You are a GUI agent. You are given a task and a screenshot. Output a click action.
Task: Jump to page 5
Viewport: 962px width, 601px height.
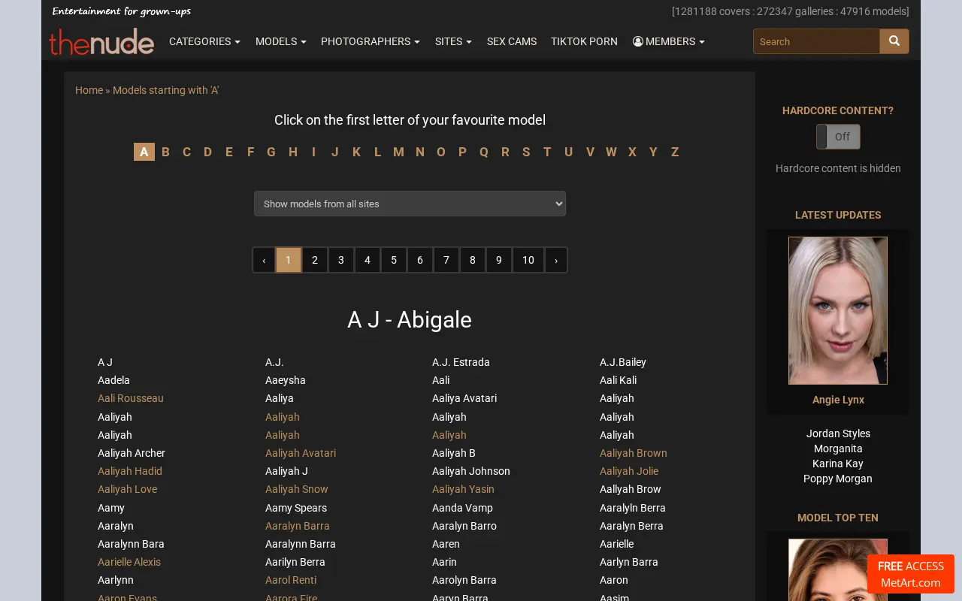tap(394, 260)
